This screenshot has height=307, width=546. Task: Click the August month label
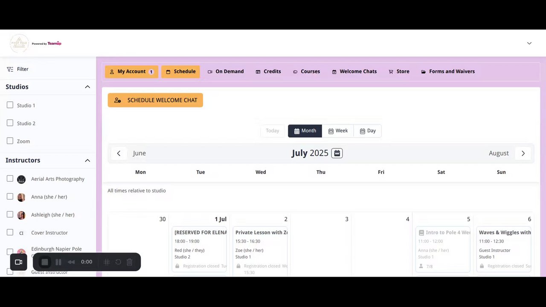499,153
